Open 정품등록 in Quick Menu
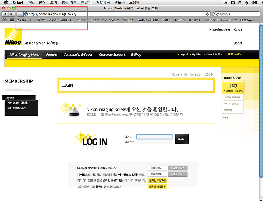Viewport: 263px width, 201px height. pyautogui.click(x=228, y=110)
